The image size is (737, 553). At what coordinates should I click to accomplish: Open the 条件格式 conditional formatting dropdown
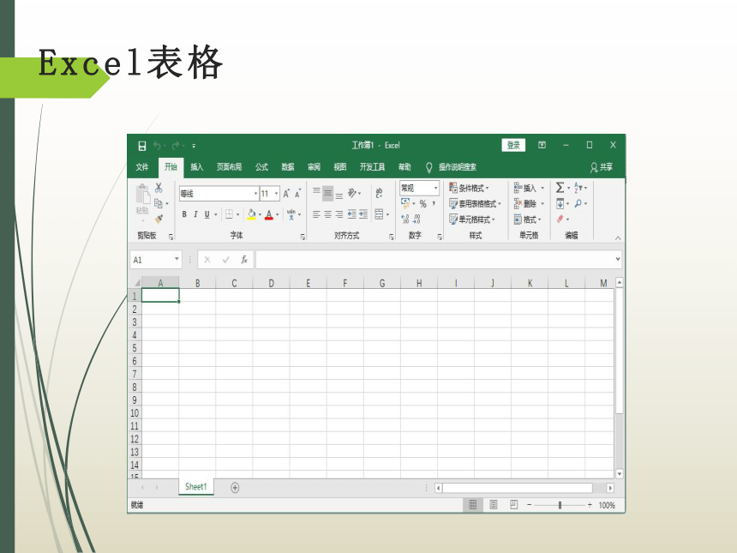pos(469,188)
